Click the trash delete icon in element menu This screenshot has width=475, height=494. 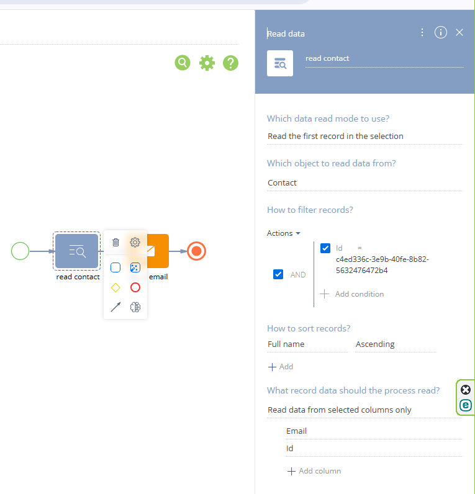point(115,242)
